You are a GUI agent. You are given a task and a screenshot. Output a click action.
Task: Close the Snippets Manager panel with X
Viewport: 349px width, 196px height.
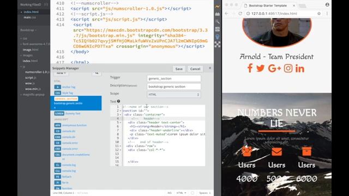tap(210, 68)
